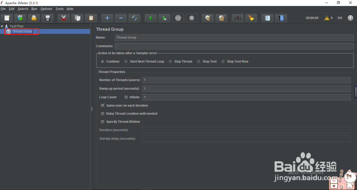This screenshot has height=190, width=357.
Task: Uncheck Same user on each iteration
Action: (103, 106)
